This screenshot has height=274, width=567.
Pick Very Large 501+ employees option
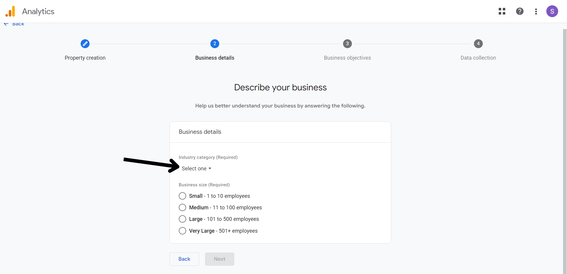point(183,231)
